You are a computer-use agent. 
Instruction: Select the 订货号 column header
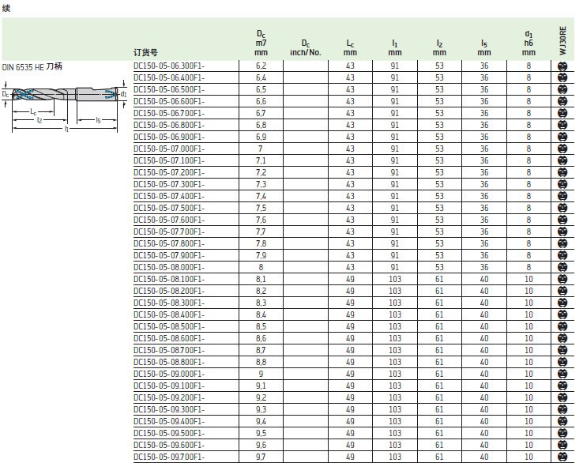(147, 52)
